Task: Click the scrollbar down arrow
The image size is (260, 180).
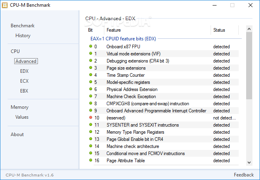Action: [249, 163]
